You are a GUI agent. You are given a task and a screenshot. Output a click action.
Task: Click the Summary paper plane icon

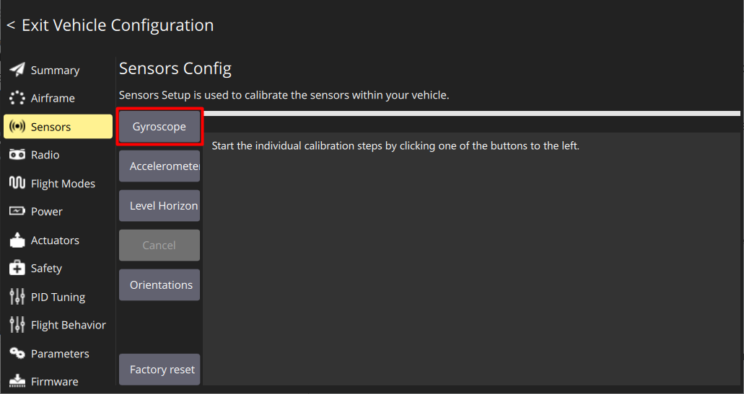click(x=17, y=70)
